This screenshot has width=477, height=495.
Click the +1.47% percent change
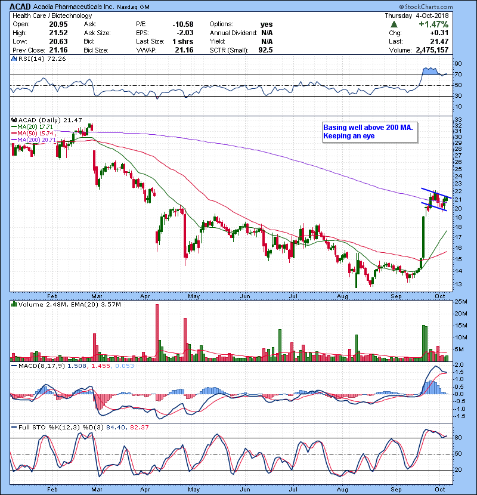[x=433, y=24]
